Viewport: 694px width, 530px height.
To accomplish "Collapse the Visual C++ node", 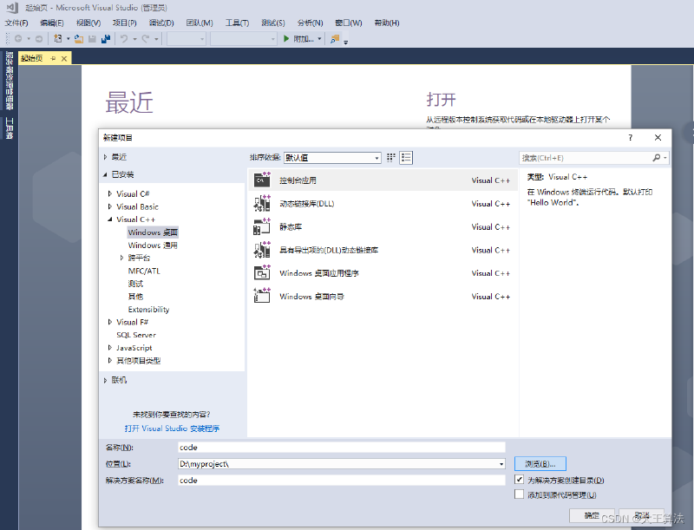I will click(x=110, y=219).
